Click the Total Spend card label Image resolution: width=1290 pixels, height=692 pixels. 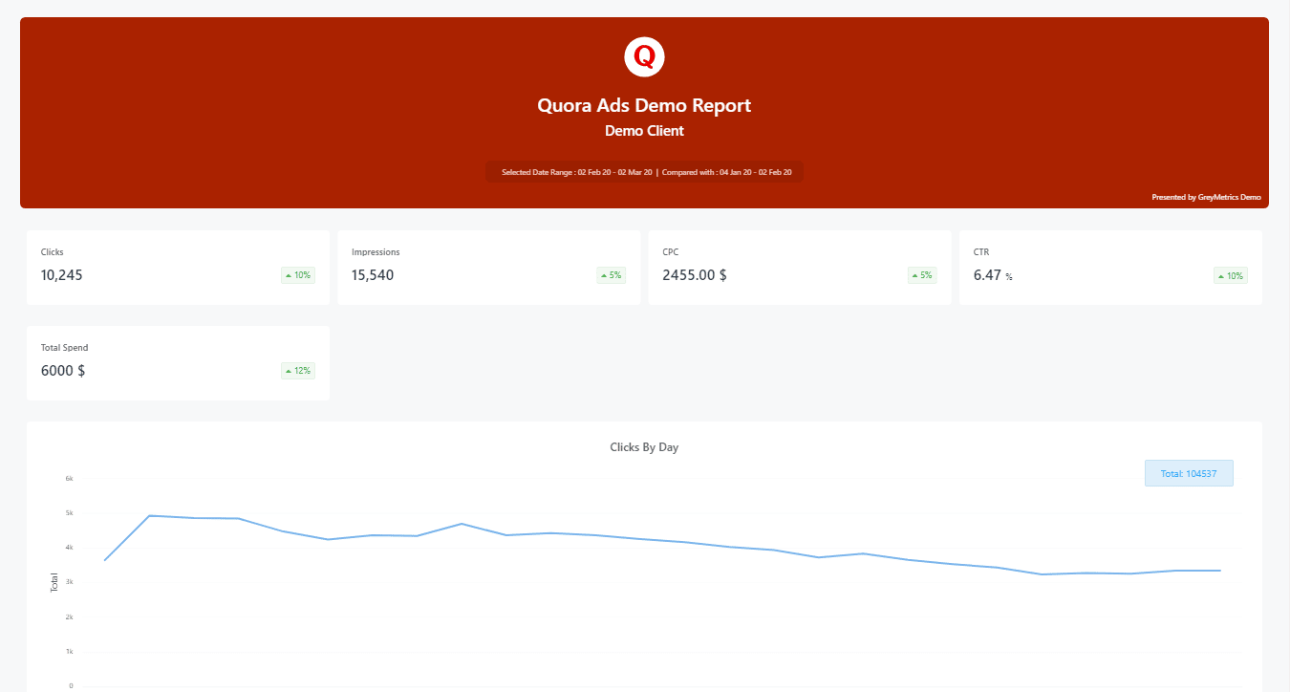coord(65,348)
